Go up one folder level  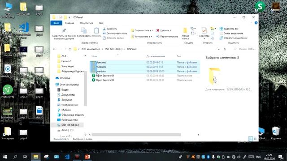(70, 49)
